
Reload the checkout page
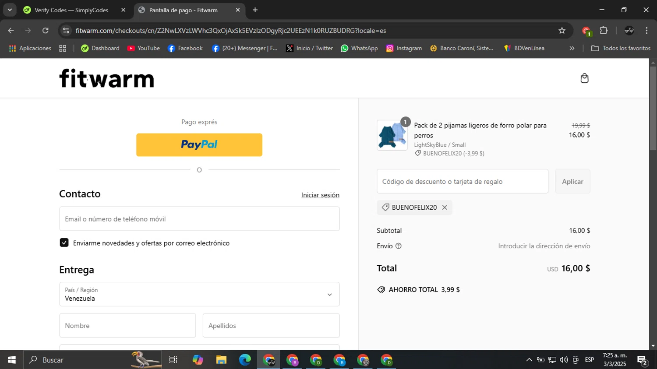[46, 31]
